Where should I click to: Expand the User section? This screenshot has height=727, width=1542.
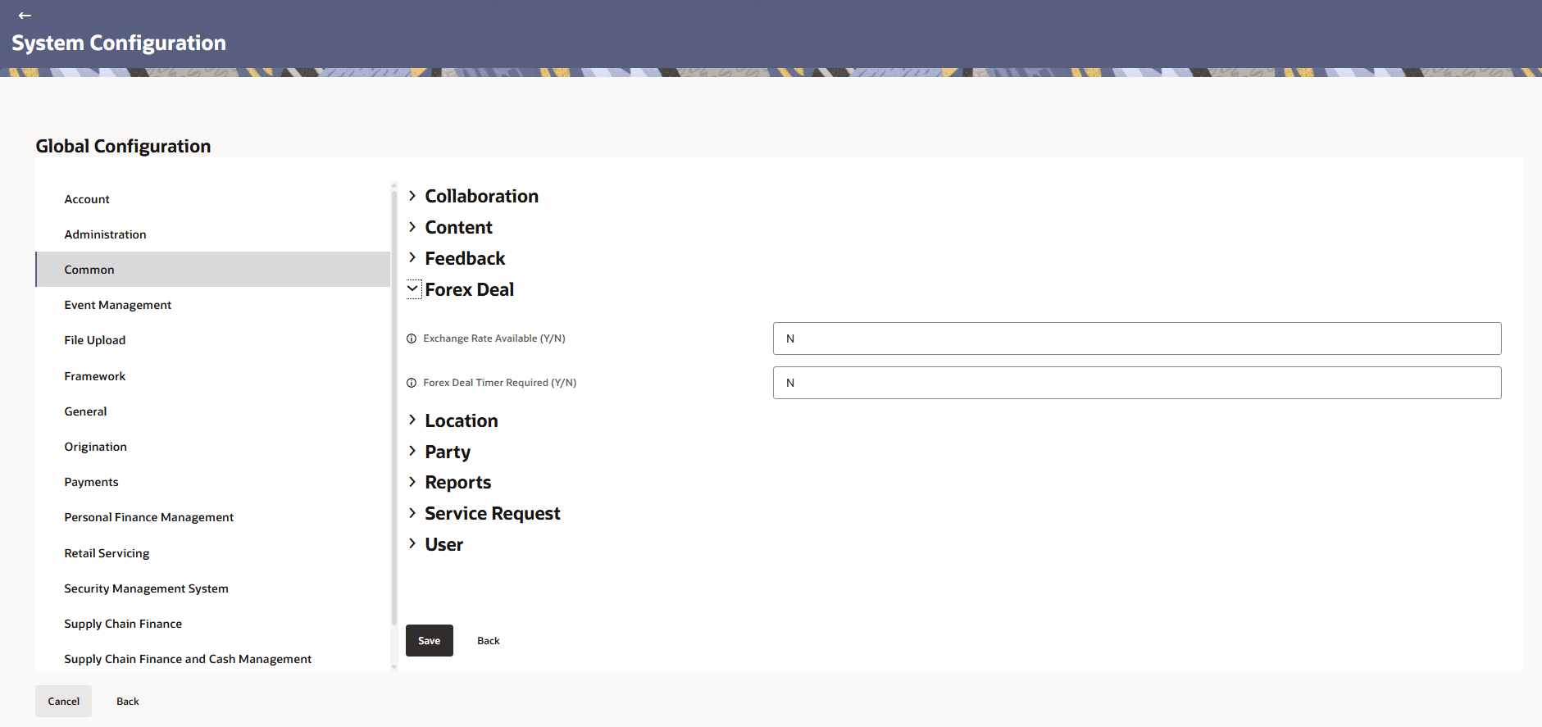[413, 544]
